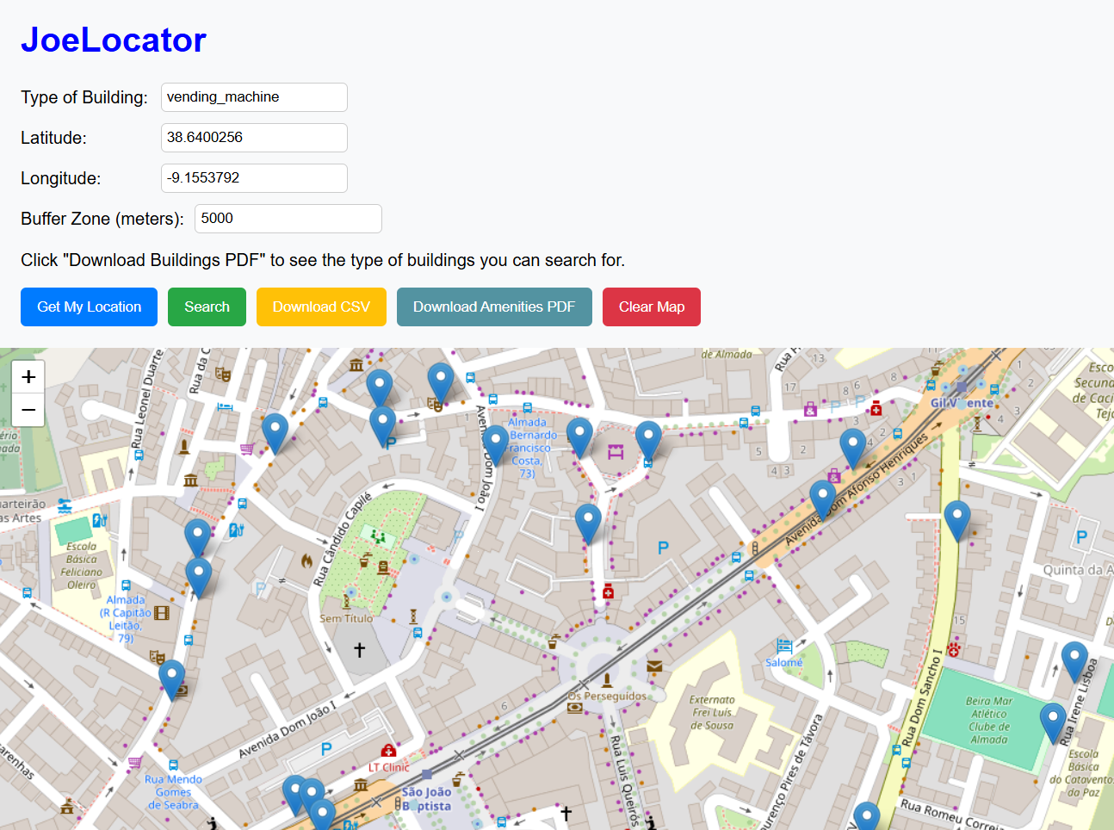Select the marker beside Almada Bernardo Francisco Costa label
1114x830 pixels.
(x=495, y=443)
